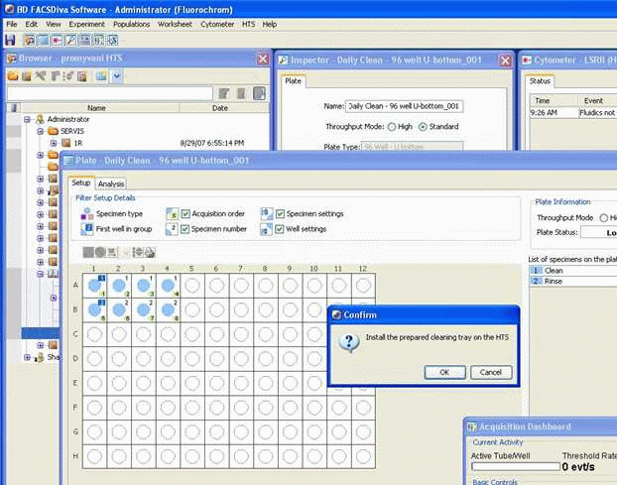Click Cancel in the Confirm dialog

click(491, 372)
